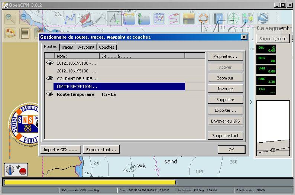Click the Propriétés button
Viewport: 295px width, 195px height.
click(225, 56)
